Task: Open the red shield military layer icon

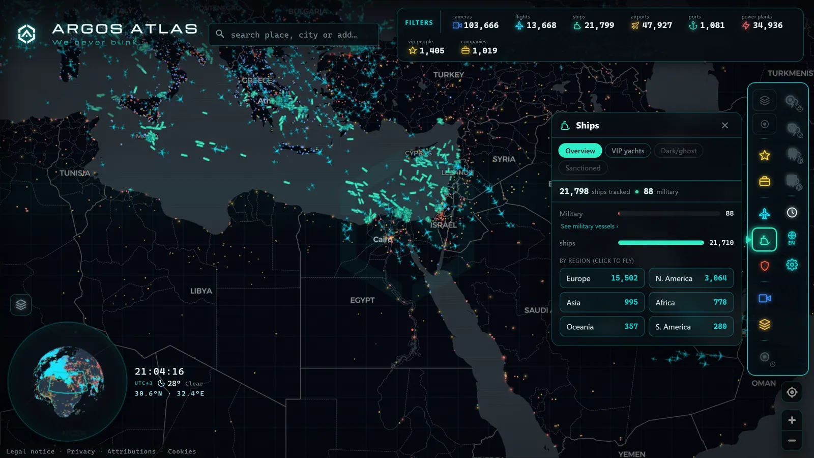Action: (764, 266)
